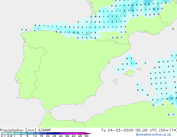Click the "Precipitation [mm]" title text

pyautogui.click(x=18, y=130)
